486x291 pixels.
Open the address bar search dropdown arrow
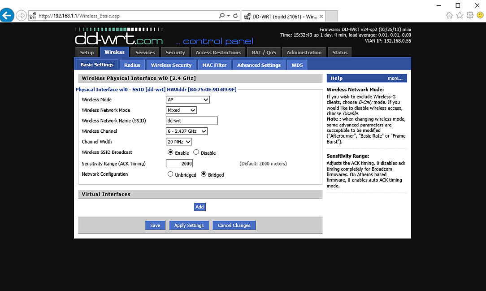pos(229,16)
